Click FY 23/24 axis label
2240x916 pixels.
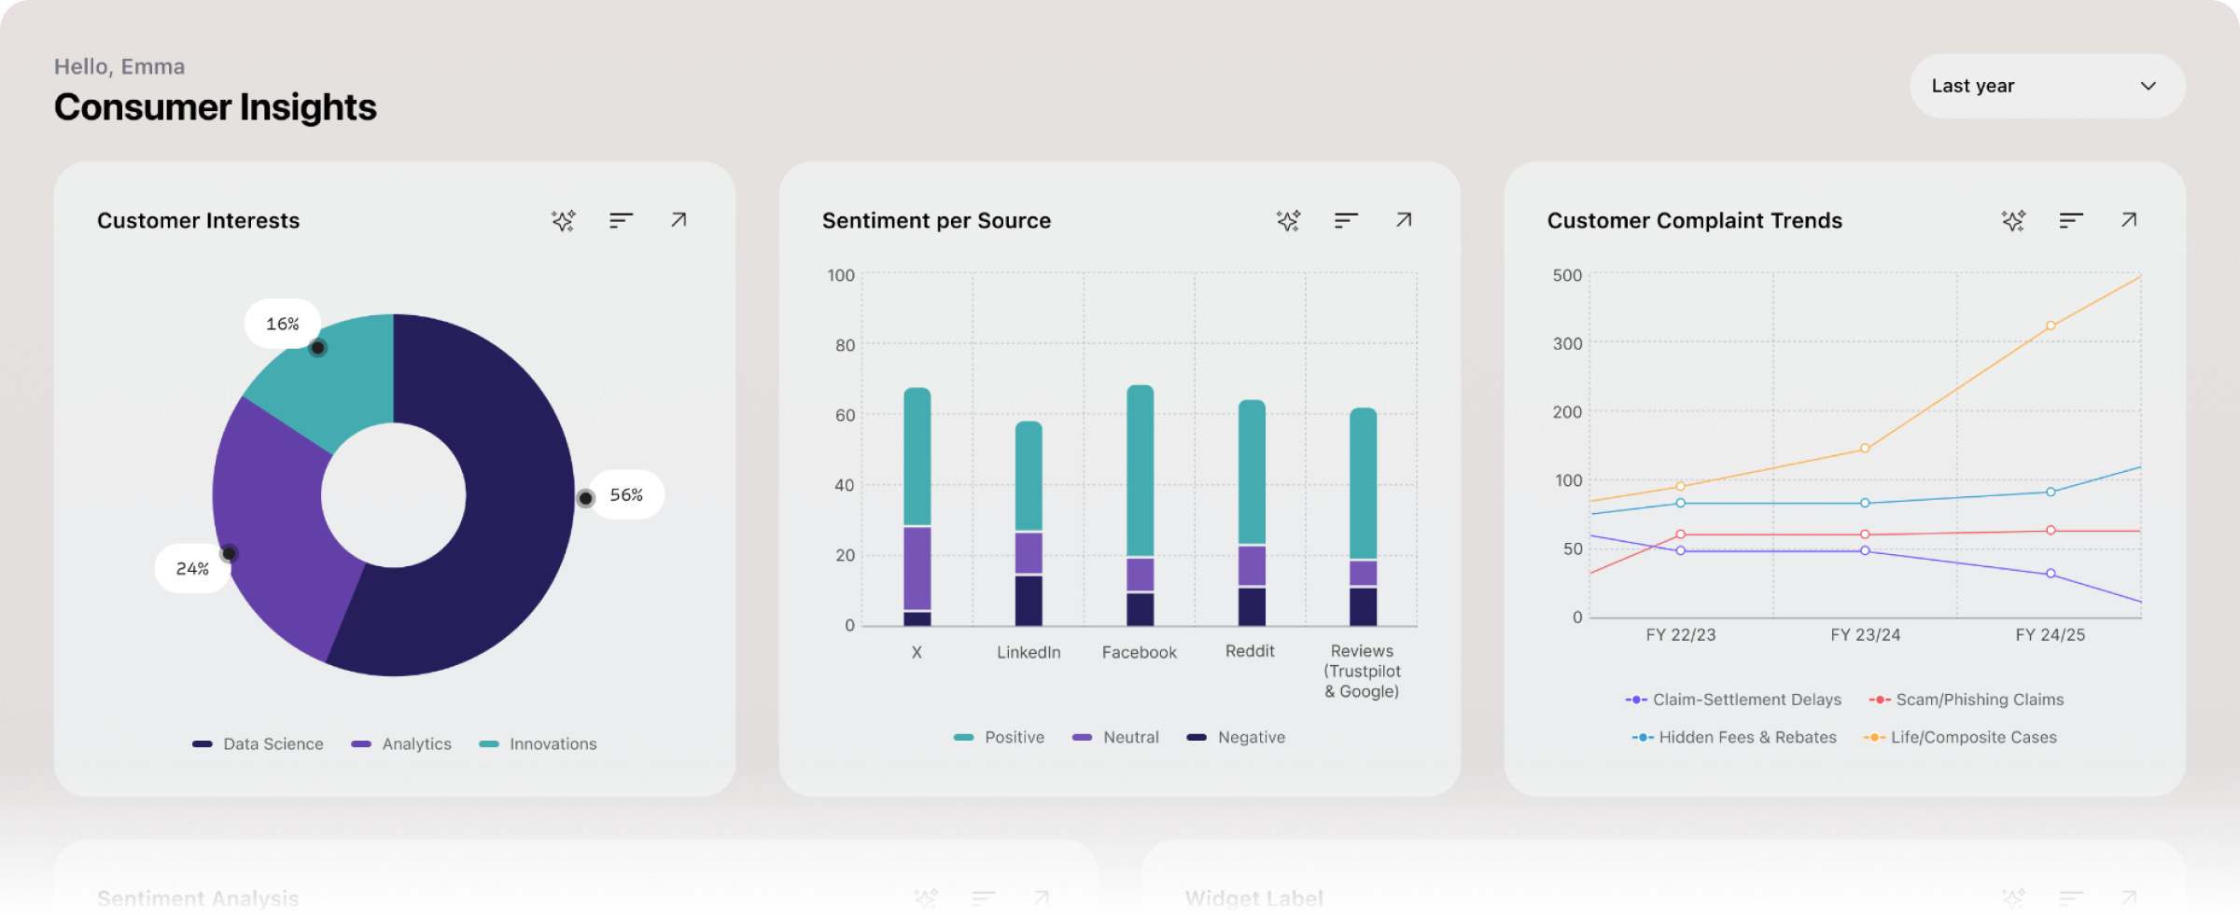click(1866, 635)
